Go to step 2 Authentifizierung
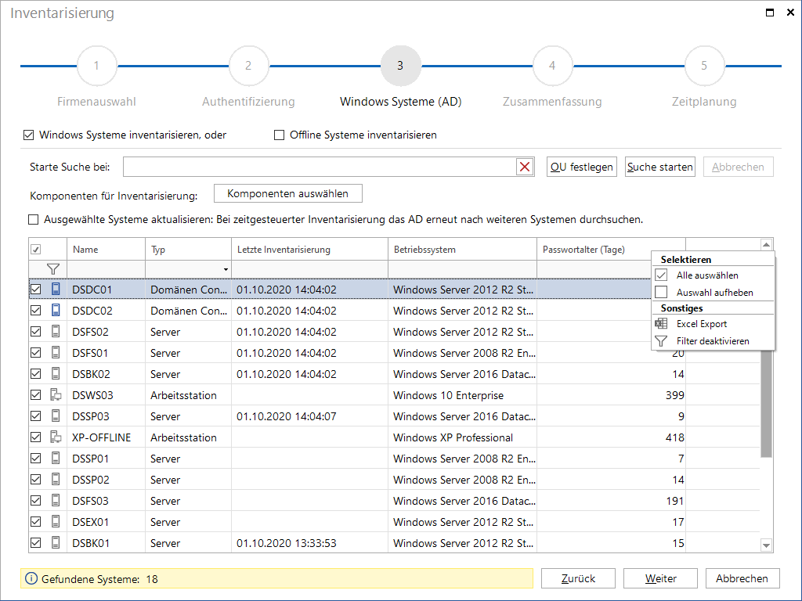The height and width of the screenshot is (601, 802). 248,66
